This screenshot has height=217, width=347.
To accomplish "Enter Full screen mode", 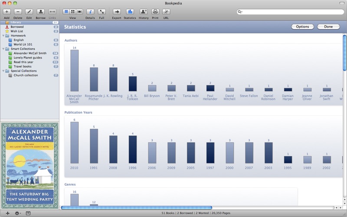I will (101, 12).
